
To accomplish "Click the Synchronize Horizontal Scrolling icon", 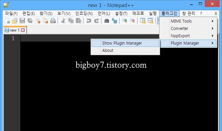I will 150,21.
